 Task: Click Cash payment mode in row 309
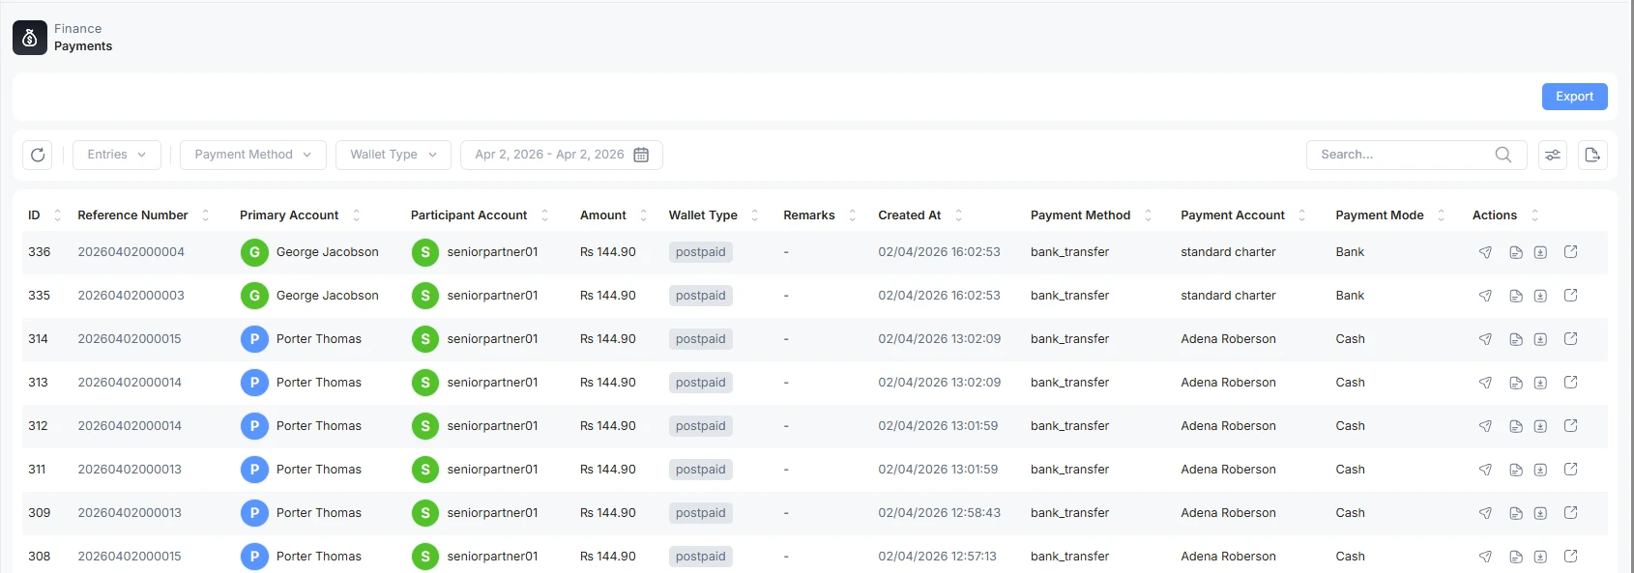(1351, 513)
